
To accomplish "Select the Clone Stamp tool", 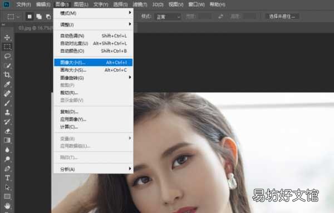I will click(7, 112).
